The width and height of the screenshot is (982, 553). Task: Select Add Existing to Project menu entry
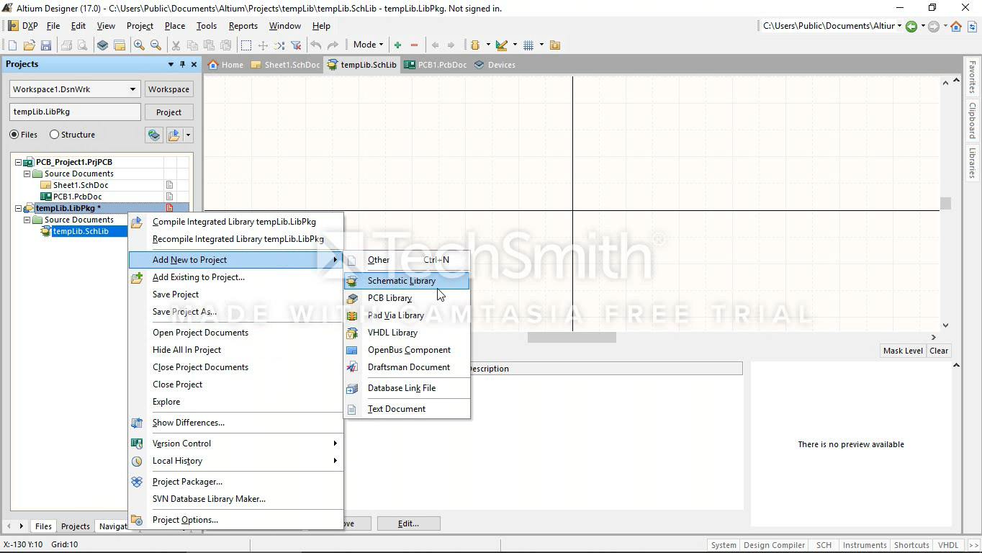pos(198,277)
